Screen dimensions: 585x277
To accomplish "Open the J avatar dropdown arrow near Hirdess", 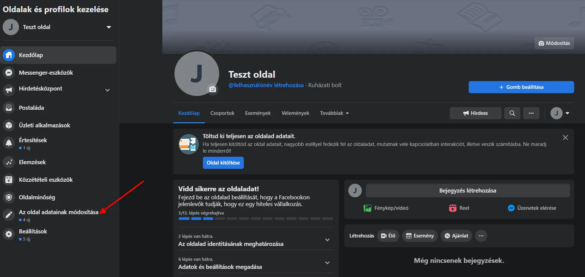I will coord(567,113).
